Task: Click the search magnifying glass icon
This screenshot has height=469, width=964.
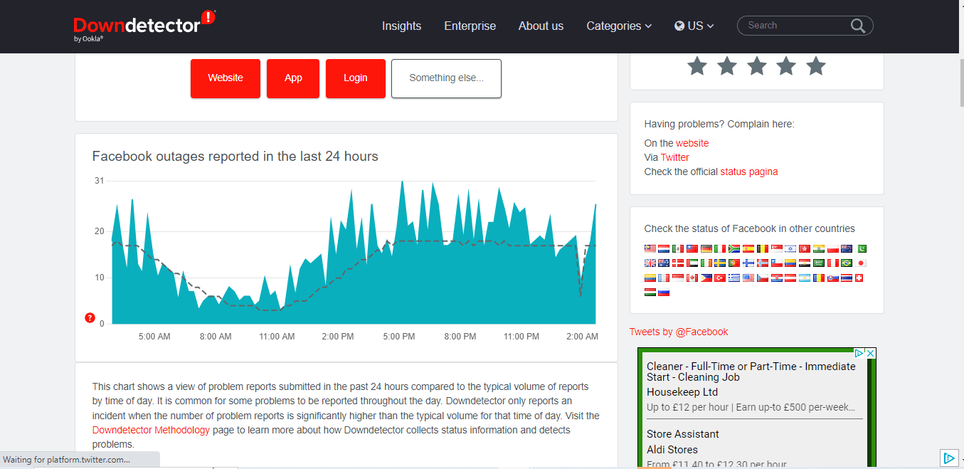Action: (858, 26)
